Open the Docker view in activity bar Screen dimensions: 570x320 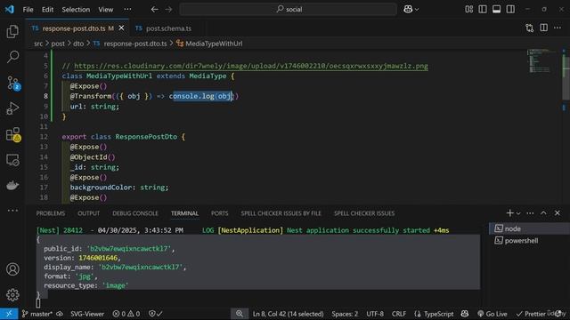(x=12, y=186)
